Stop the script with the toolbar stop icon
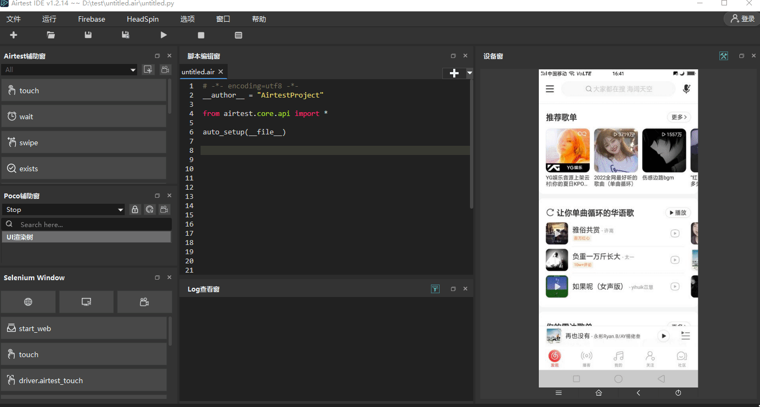 pyautogui.click(x=201, y=35)
